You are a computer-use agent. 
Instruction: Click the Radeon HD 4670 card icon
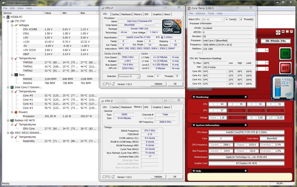pyautogui.click(x=12, y=121)
